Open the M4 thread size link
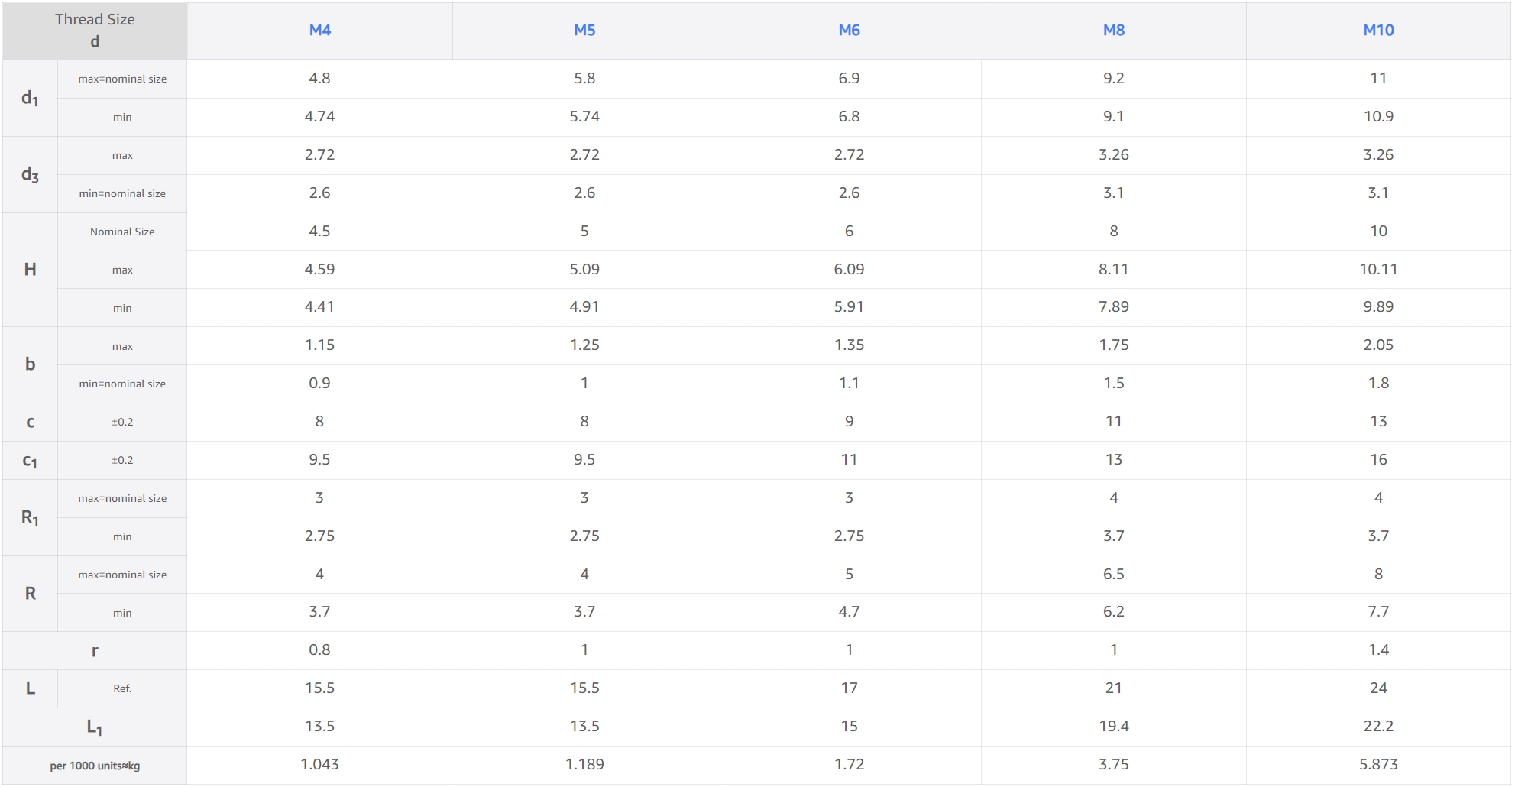This screenshot has height=787, width=1515. 319,31
